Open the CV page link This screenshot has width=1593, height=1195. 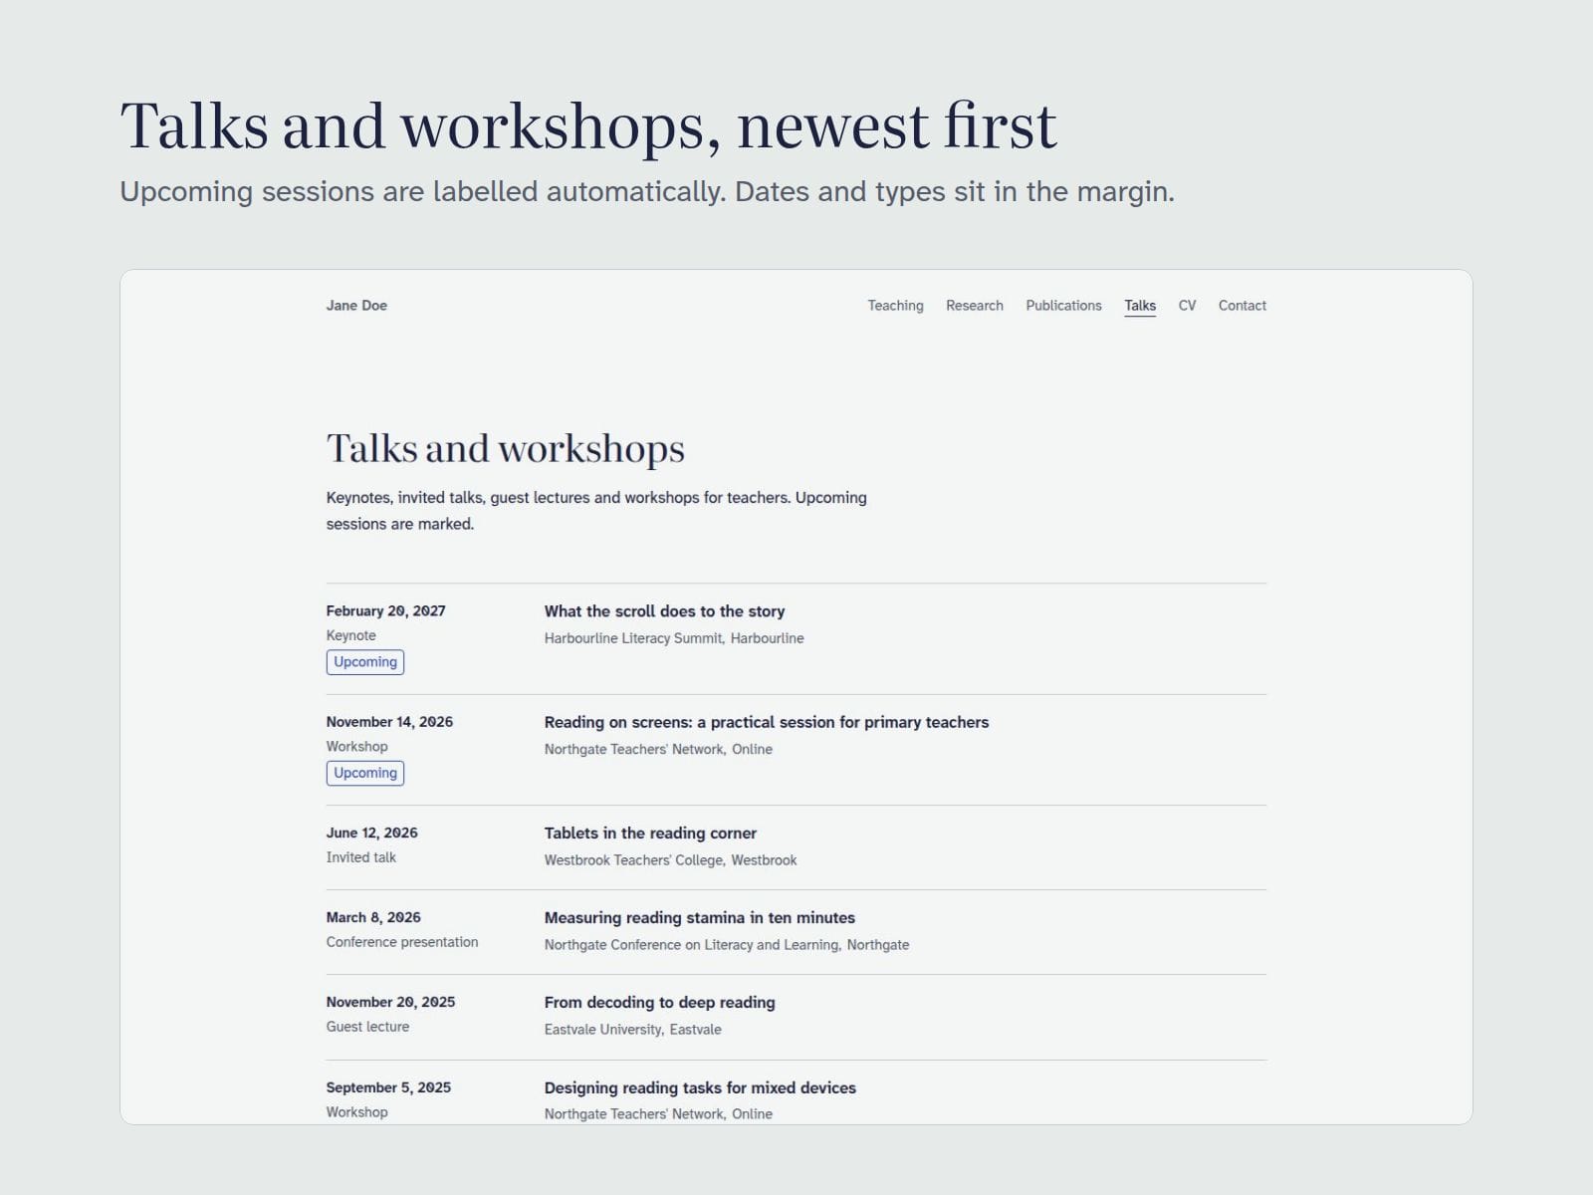1187,306
